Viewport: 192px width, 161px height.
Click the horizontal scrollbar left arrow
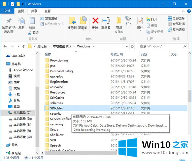coord(43,153)
